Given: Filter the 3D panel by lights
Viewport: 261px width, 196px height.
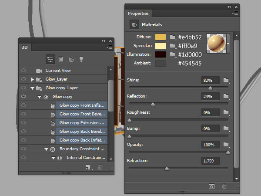Looking at the screenshot, I should point(81,59).
